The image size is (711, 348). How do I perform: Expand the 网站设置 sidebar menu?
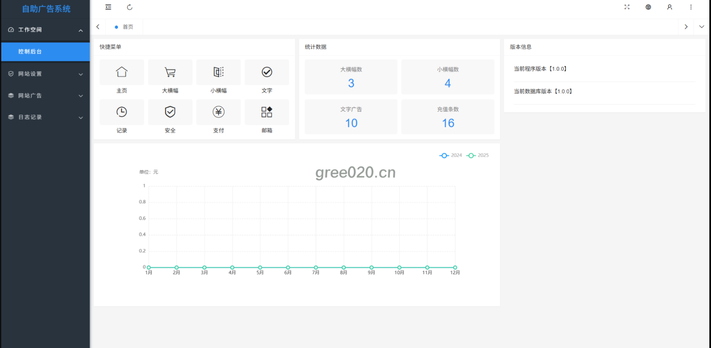[x=45, y=74]
